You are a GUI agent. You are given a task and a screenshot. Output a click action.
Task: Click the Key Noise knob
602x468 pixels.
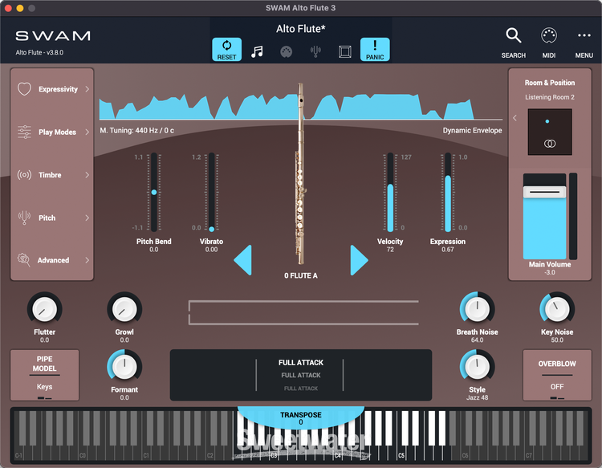(557, 309)
